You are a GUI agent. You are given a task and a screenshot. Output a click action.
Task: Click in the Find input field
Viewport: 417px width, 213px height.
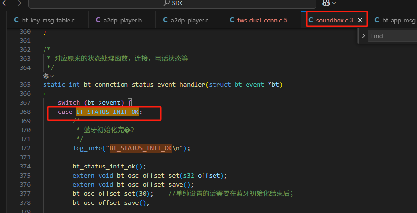[393, 36]
